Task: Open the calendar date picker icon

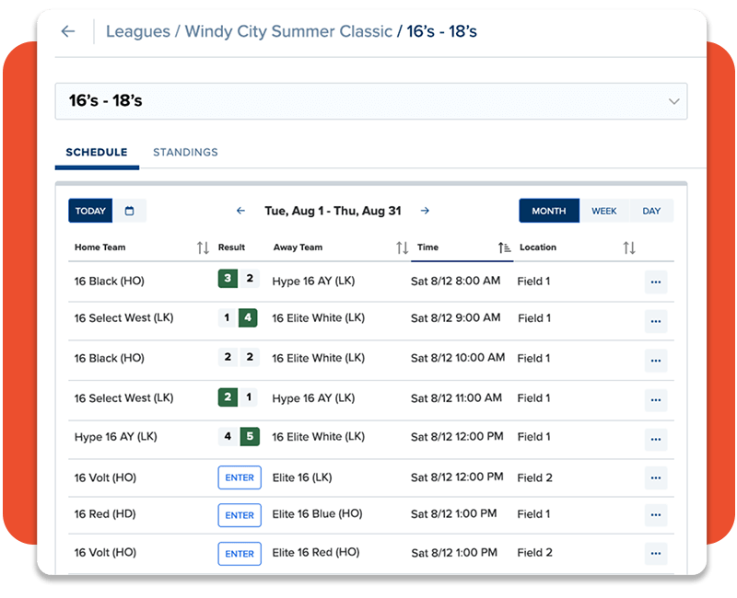Action: pyautogui.click(x=130, y=211)
